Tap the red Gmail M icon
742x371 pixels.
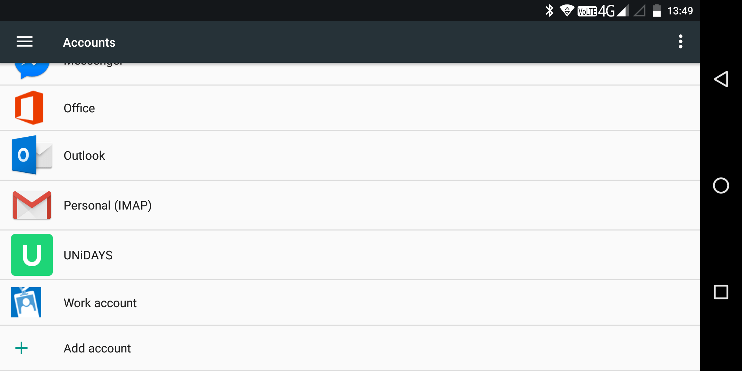[32, 205]
